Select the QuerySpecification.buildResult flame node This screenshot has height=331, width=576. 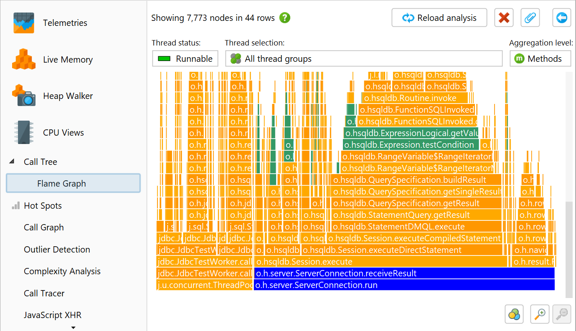click(x=416, y=180)
